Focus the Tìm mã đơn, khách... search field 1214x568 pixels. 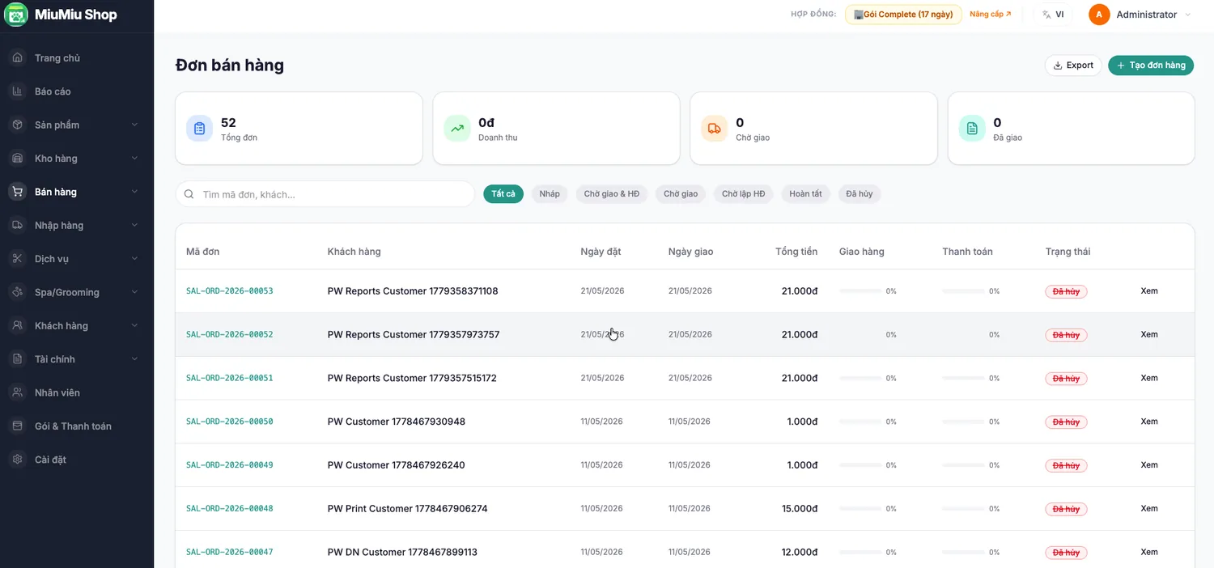[x=325, y=194]
